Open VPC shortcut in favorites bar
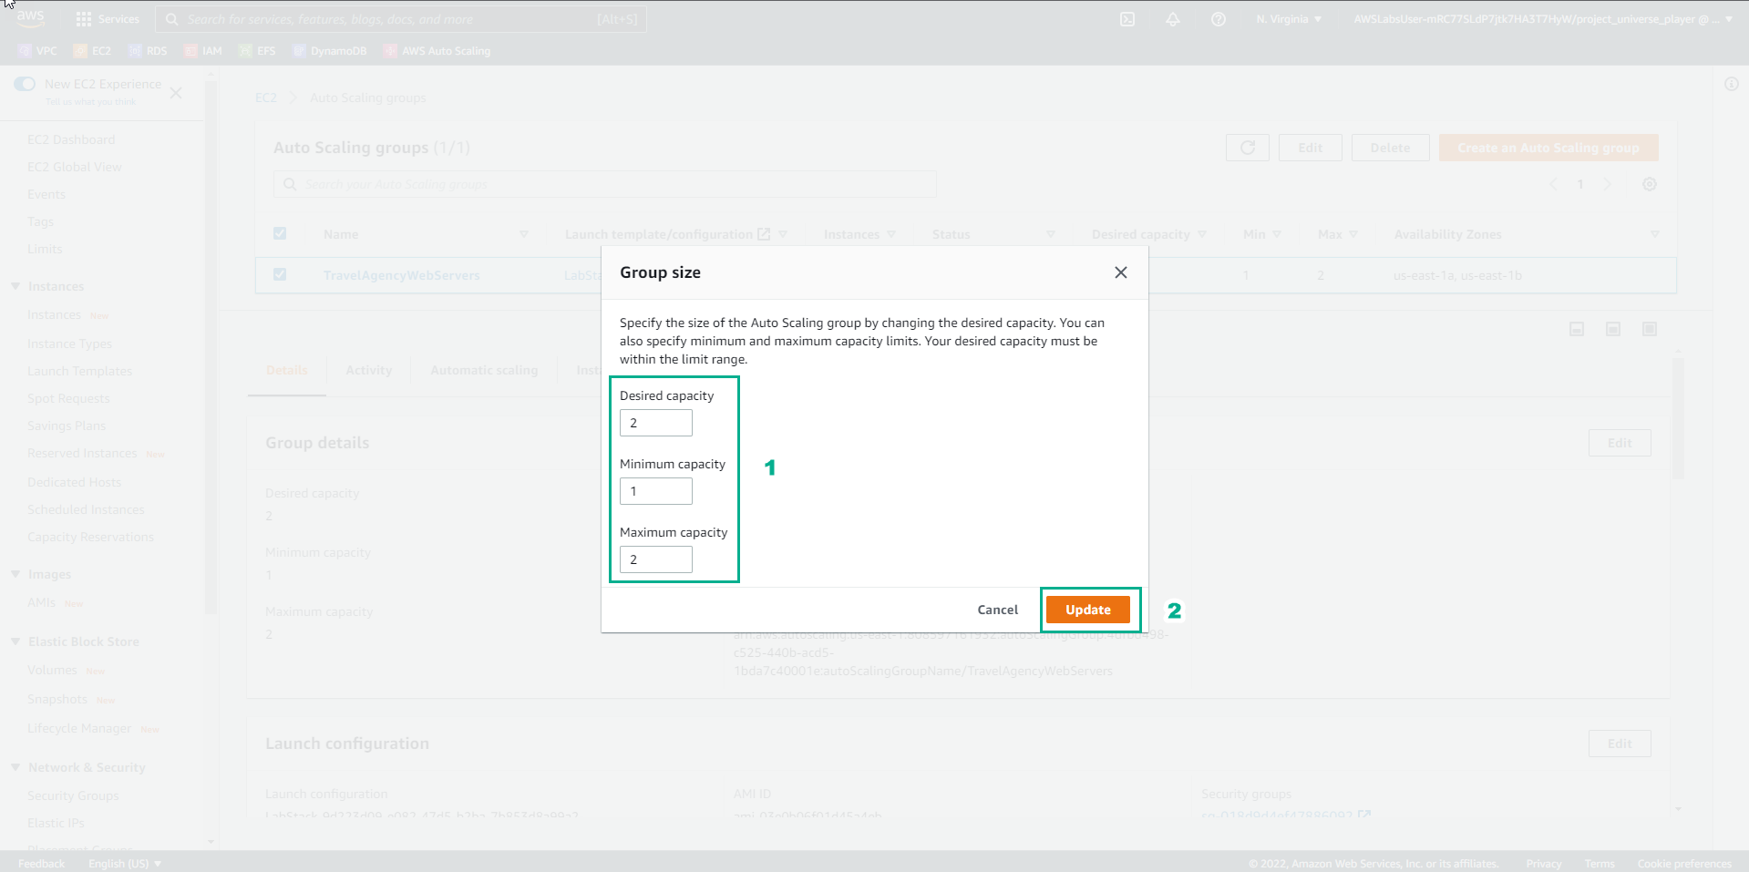Viewport: 1749px width, 872px height. (x=37, y=51)
